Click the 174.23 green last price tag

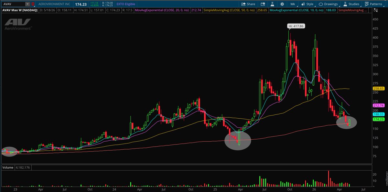click(378, 119)
